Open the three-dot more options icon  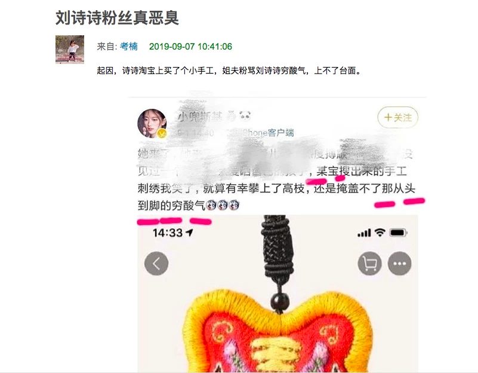tap(399, 264)
